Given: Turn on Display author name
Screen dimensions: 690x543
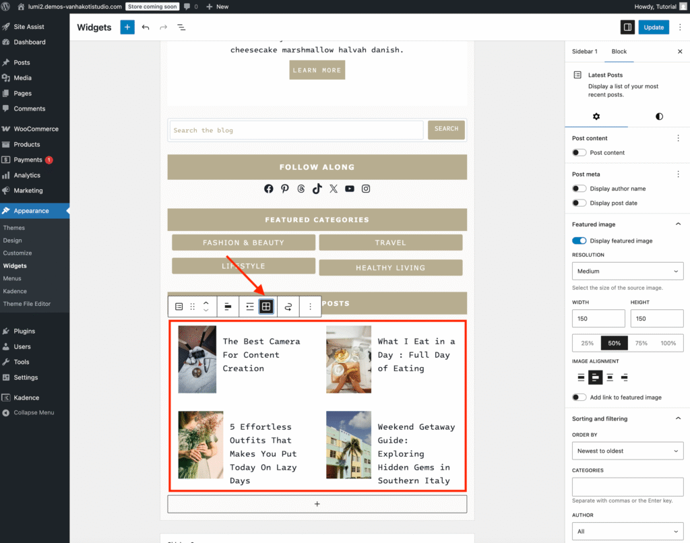Looking at the screenshot, I should pyautogui.click(x=579, y=189).
